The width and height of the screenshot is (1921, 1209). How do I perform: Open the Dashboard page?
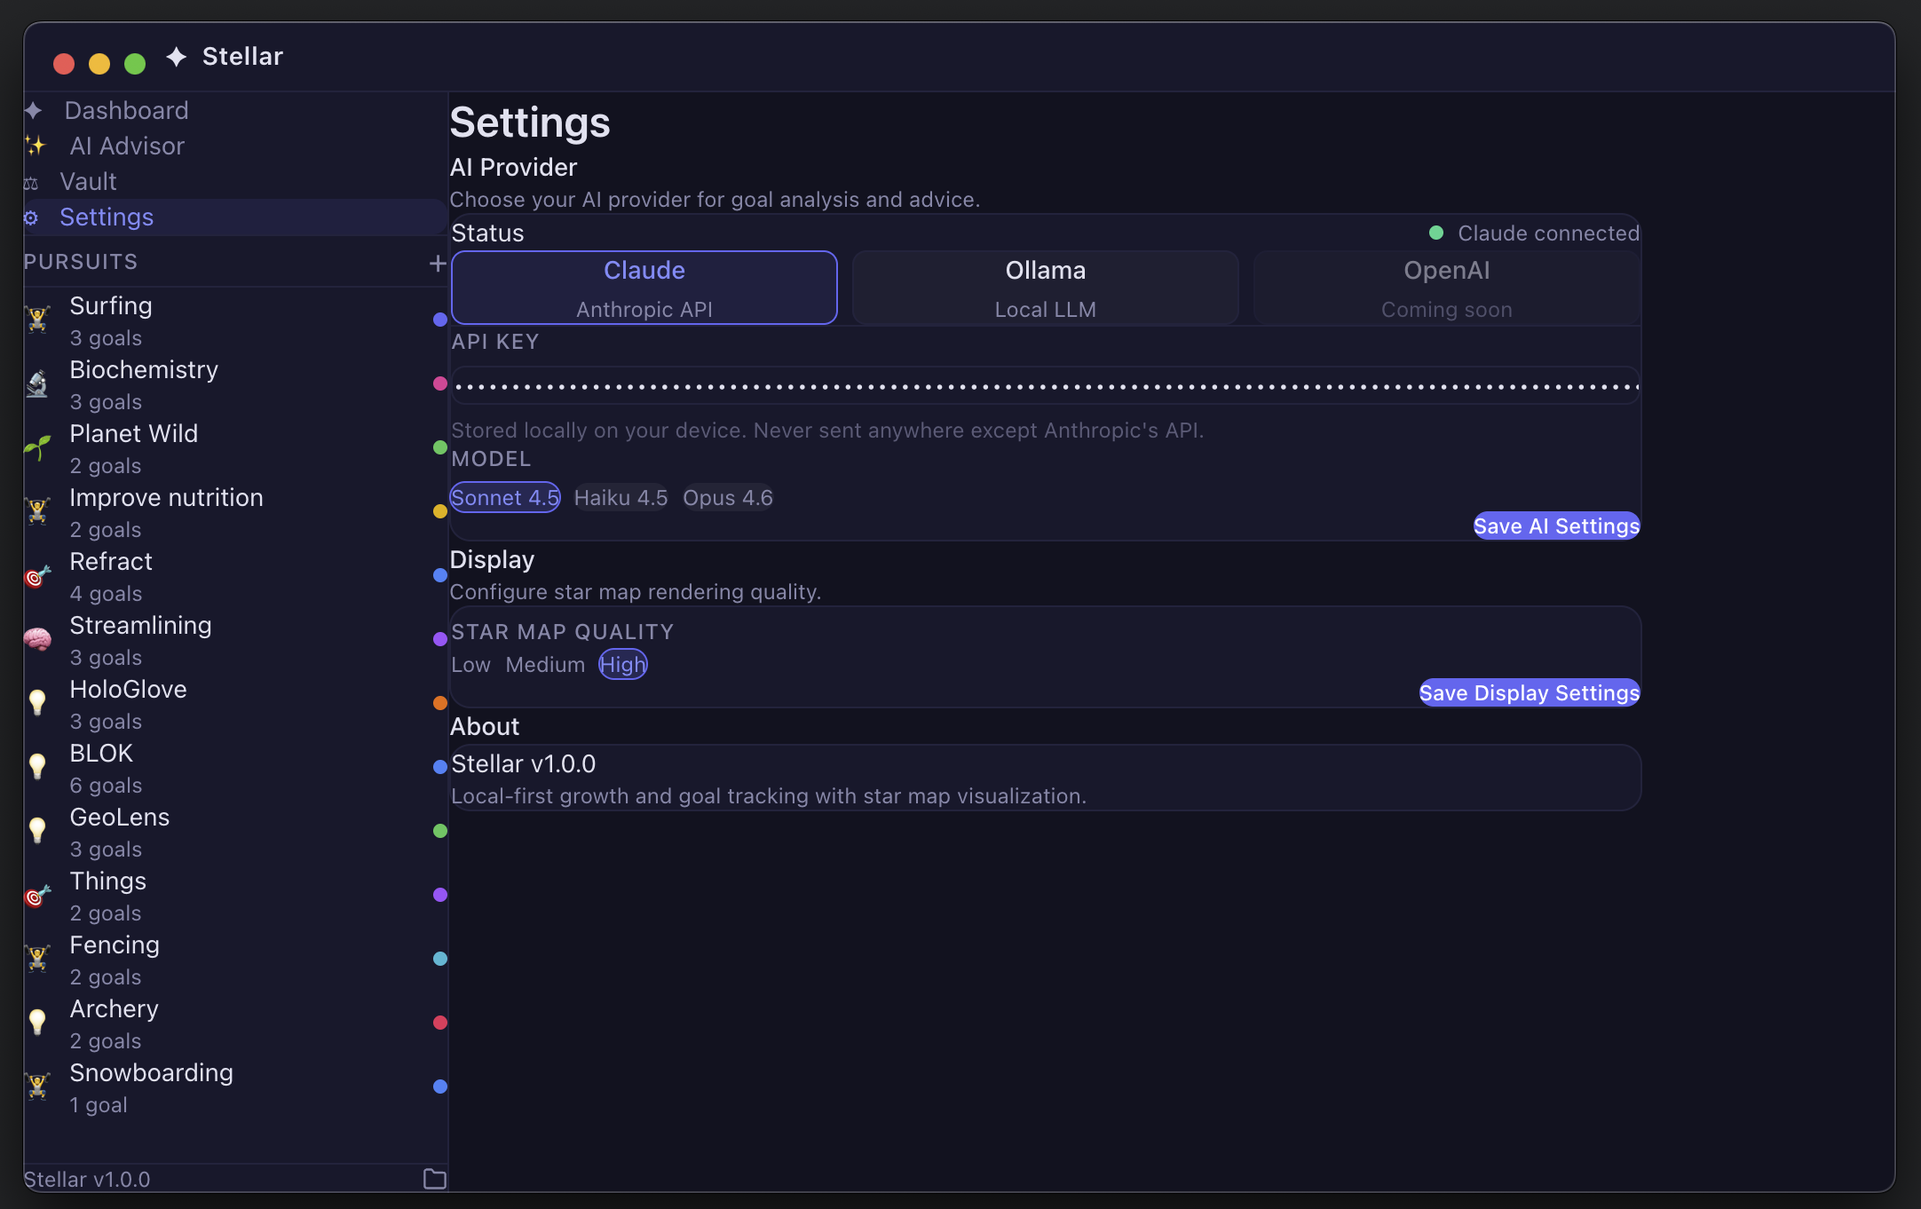pyautogui.click(x=126, y=110)
